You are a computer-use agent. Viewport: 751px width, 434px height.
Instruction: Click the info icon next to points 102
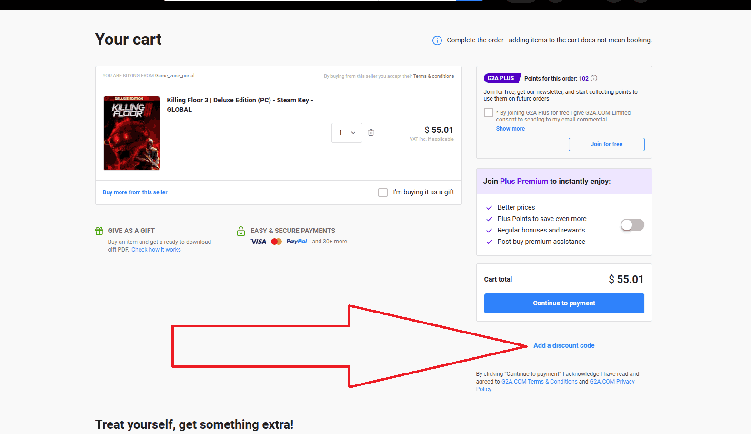point(594,79)
